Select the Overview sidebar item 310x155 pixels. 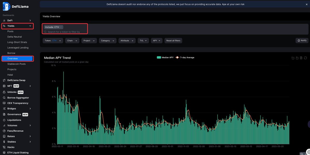tap(18, 58)
